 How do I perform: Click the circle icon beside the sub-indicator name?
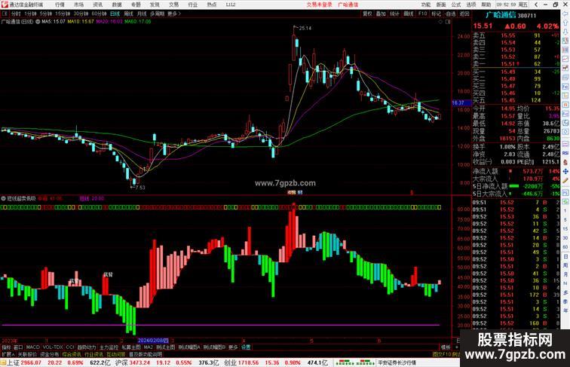coord(4,199)
